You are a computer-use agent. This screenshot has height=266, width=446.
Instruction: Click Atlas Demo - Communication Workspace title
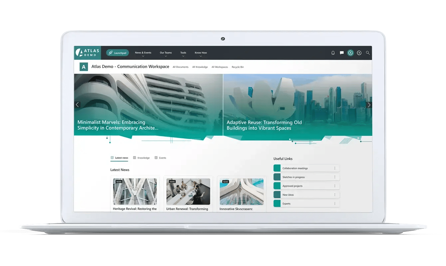click(x=130, y=66)
